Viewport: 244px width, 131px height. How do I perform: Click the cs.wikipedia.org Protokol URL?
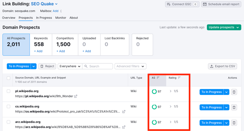click(x=68, y=111)
